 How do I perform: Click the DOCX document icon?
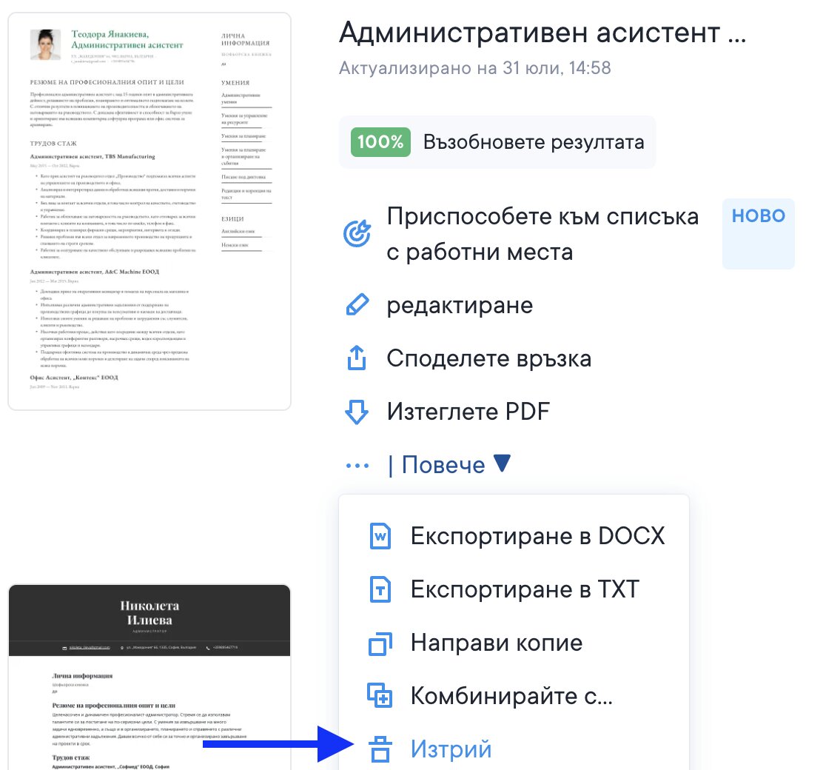(x=380, y=535)
